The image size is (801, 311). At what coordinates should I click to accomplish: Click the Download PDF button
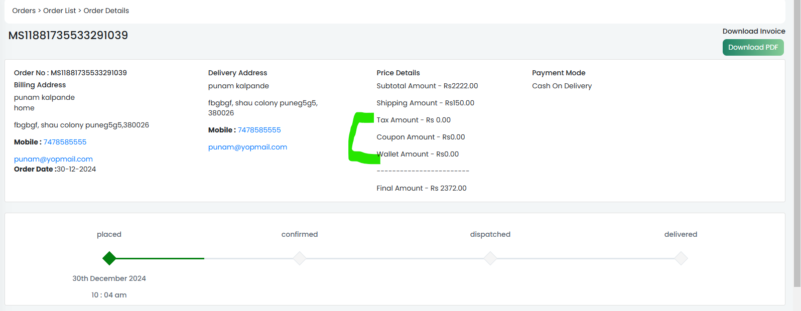[x=753, y=47]
